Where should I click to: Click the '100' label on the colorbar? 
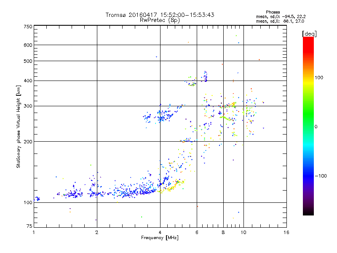click(319, 78)
